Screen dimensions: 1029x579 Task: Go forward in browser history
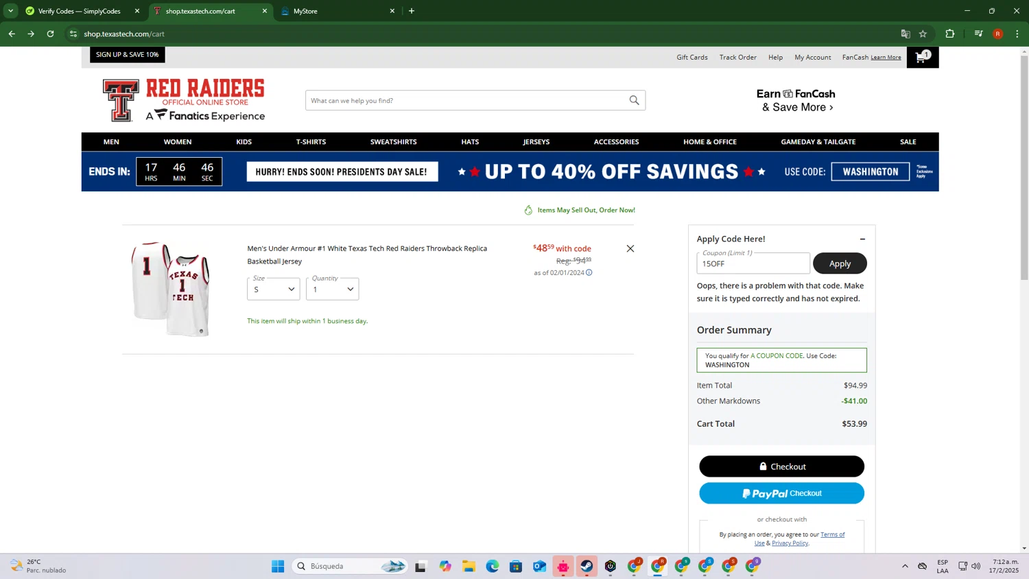pos(31,34)
